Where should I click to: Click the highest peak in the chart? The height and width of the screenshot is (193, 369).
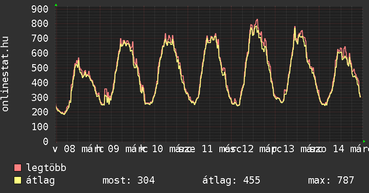257,20
